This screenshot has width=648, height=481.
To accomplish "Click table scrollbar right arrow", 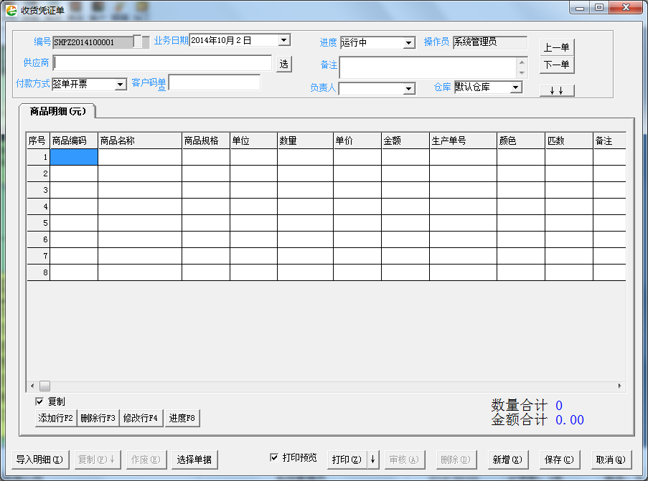I will coord(619,386).
